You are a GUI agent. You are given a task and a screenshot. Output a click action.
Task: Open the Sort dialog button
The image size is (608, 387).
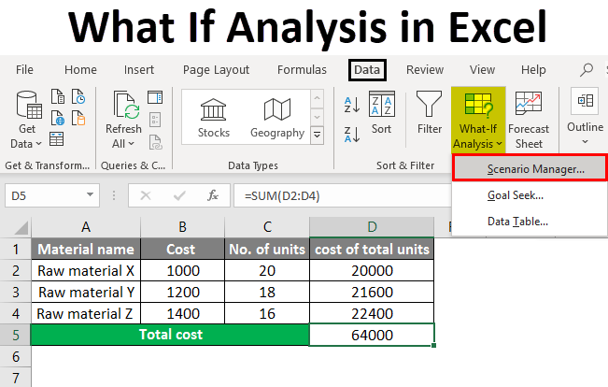click(x=381, y=114)
